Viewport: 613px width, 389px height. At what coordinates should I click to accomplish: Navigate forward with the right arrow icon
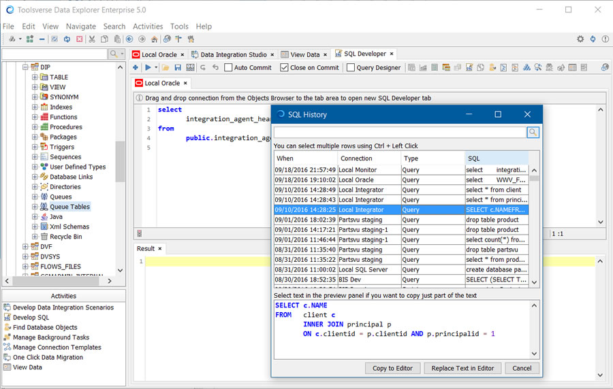tap(142, 39)
